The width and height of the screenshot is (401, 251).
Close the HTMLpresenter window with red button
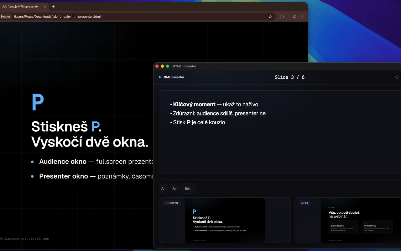click(x=157, y=66)
